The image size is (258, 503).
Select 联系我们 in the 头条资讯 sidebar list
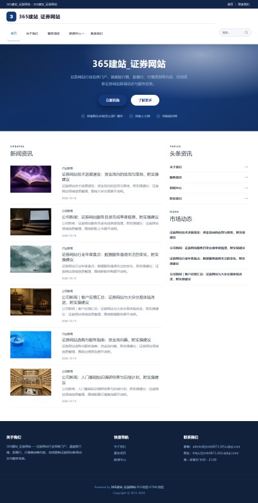point(176,198)
